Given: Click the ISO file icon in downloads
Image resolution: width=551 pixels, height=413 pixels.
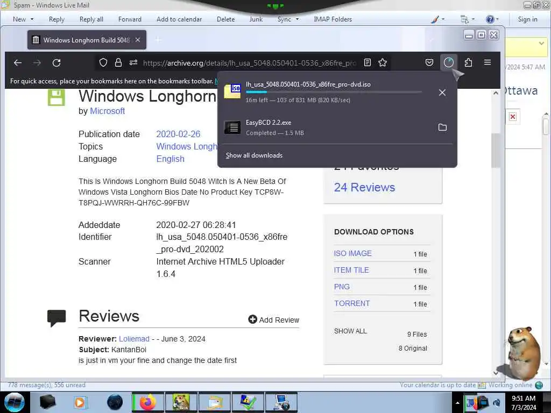Looking at the screenshot, I should (232, 91).
